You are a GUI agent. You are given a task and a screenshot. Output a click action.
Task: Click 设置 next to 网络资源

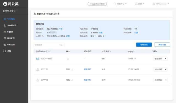pos(136,33)
